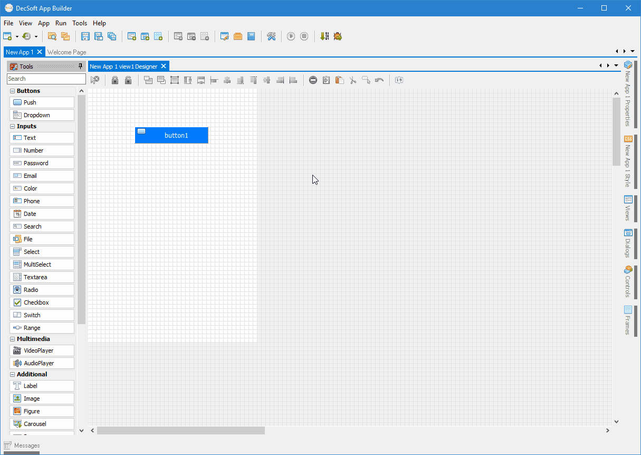Open the Tools menu

pyautogui.click(x=80, y=23)
